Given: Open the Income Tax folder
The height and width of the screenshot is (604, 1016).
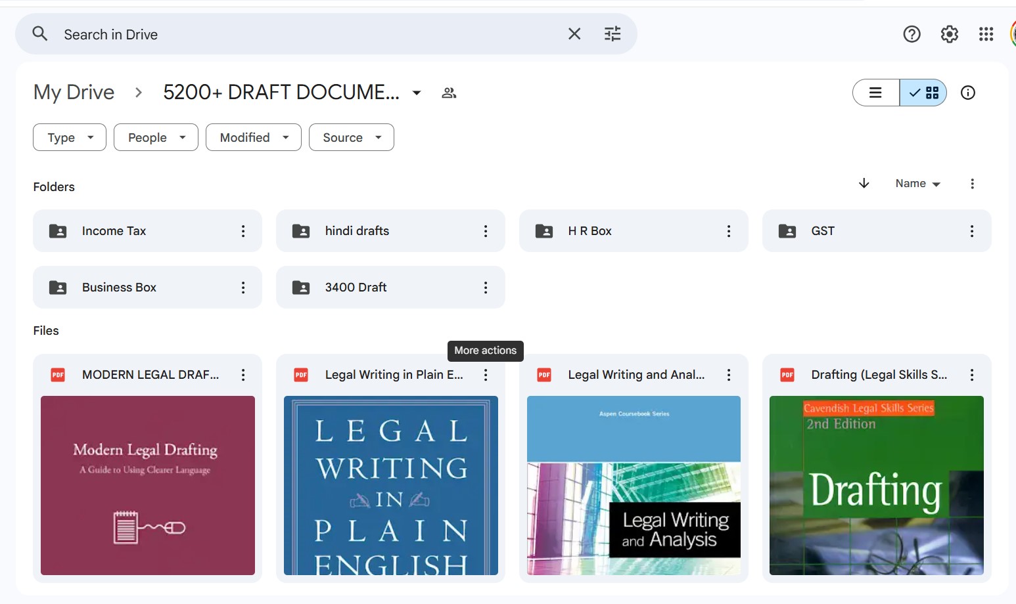Looking at the screenshot, I should (x=147, y=230).
